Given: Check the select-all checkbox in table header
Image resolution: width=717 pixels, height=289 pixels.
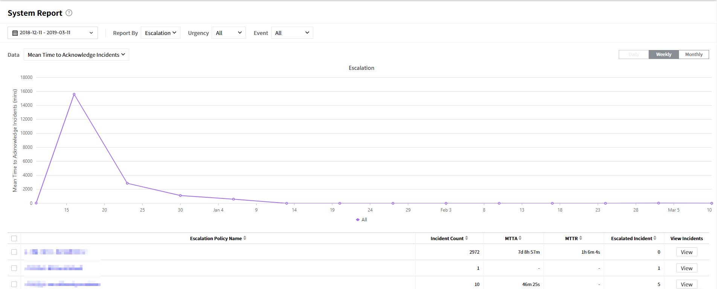Looking at the screenshot, I should click(x=14, y=238).
